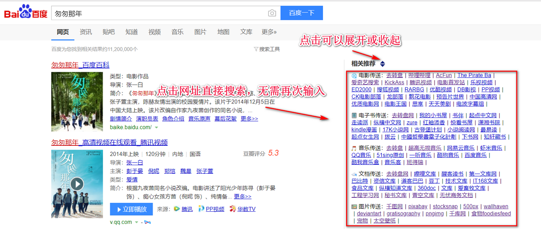The image size is (541, 229).
Task: Search via 哔哩哔哩 in 电影传送
Action: pos(419,76)
